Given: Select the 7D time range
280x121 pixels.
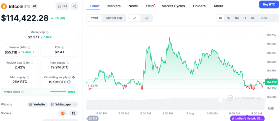Looking at the screenshot, I should [228, 18].
